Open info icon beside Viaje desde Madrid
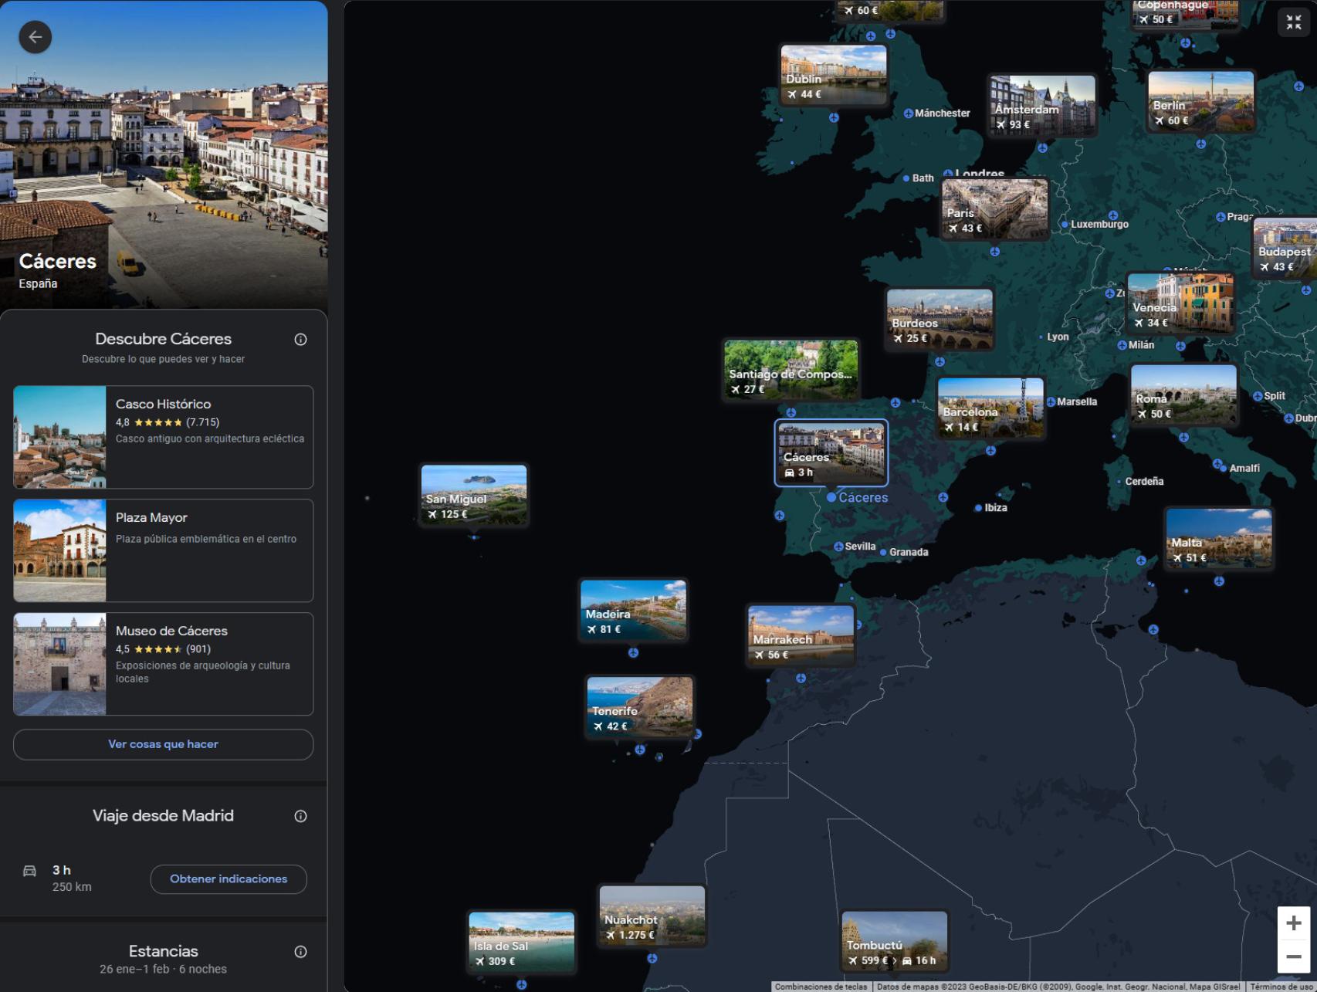This screenshot has width=1317, height=992. 300,816
